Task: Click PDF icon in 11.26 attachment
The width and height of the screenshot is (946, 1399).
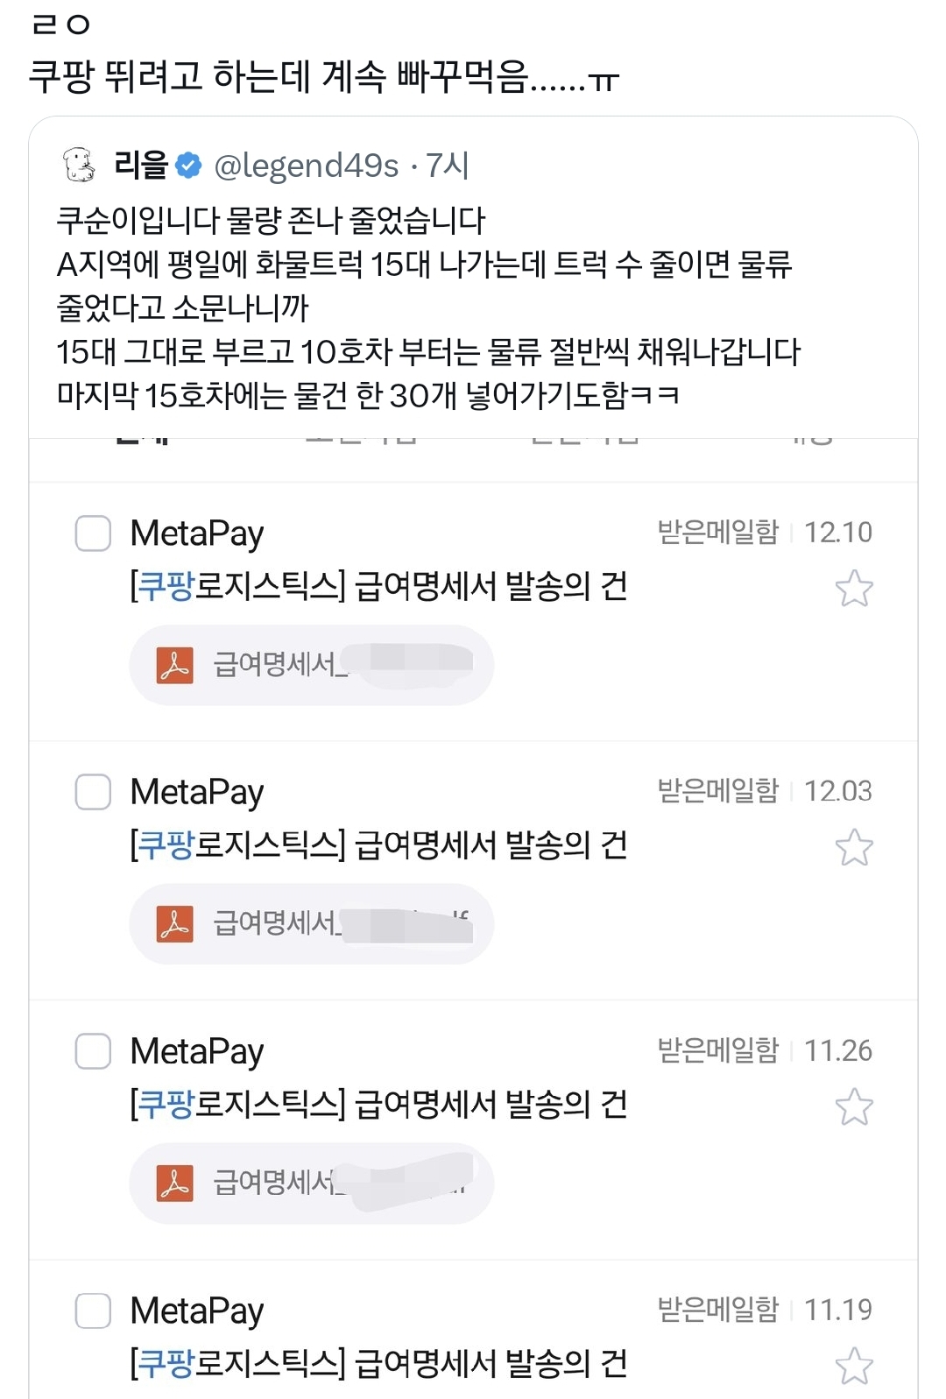Action: (175, 1183)
